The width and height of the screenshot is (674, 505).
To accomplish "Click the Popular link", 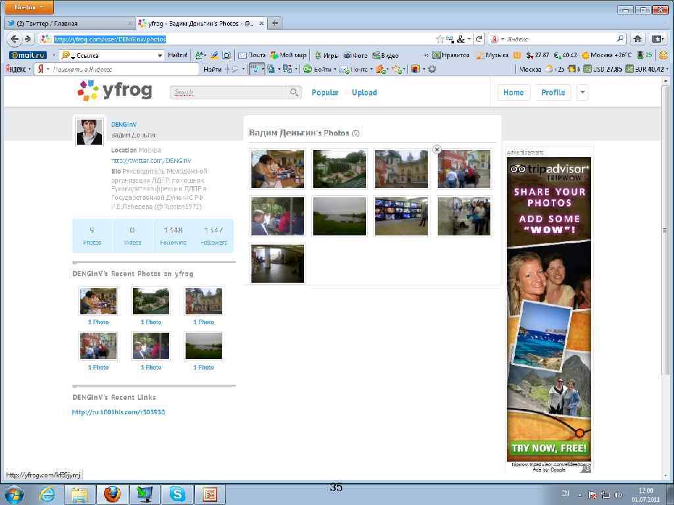I will coord(325,92).
